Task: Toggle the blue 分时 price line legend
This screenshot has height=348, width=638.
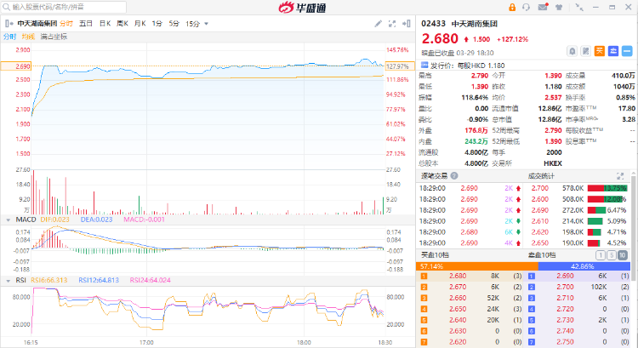Action: (9, 37)
